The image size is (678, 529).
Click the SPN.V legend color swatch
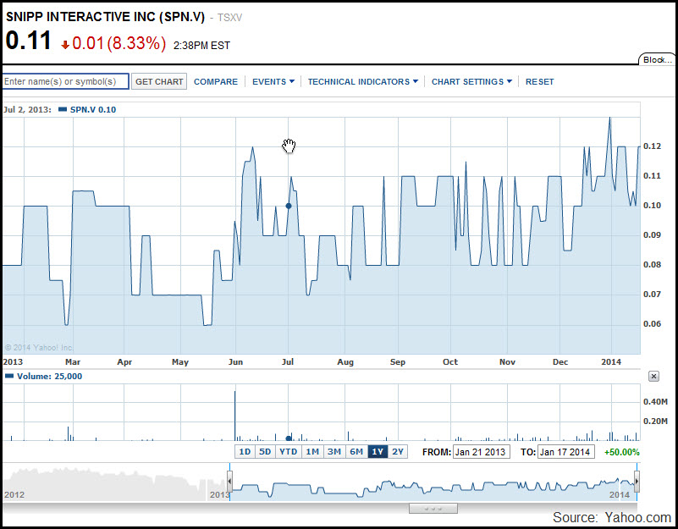[63, 109]
